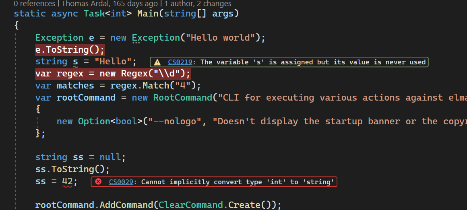The width and height of the screenshot is (467, 210).
Task: Click the 'ss.ToString();' statement
Action: pos(72,169)
